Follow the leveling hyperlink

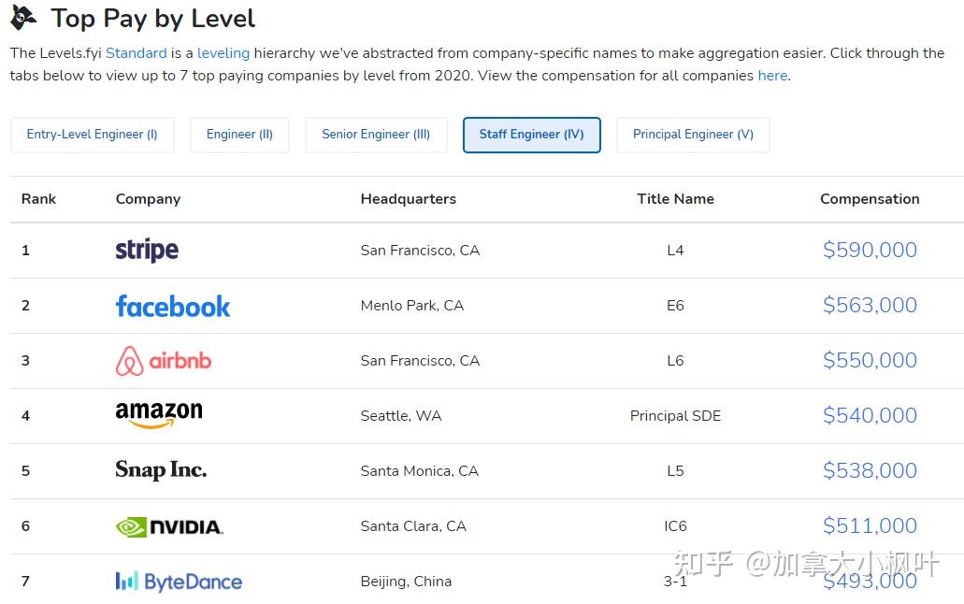click(x=223, y=53)
